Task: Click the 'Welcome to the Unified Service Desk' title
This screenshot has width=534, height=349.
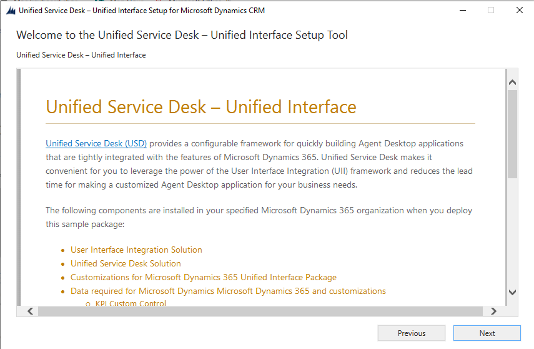Action: coord(182,35)
